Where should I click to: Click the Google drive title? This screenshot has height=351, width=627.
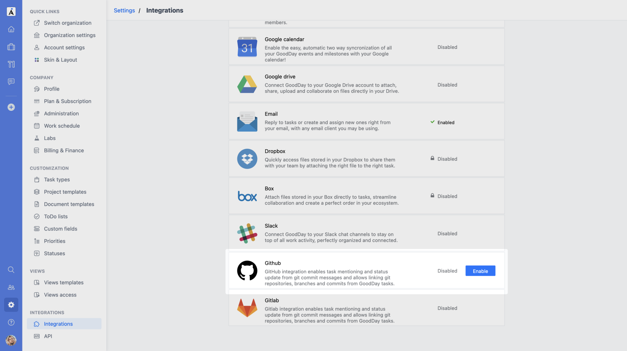click(280, 76)
